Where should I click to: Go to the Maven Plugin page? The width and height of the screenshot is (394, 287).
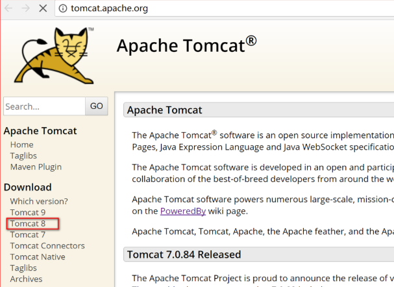36,166
